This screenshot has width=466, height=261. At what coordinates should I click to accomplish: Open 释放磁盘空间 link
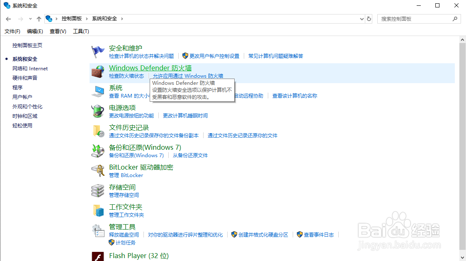[x=124, y=235]
